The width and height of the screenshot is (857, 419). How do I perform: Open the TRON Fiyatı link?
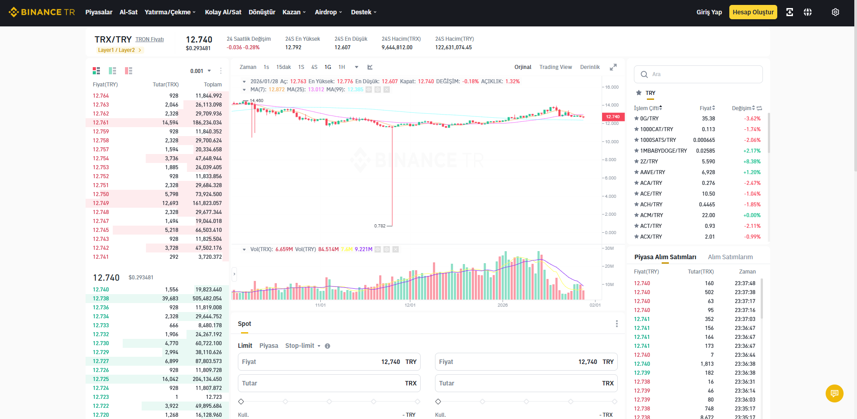coord(150,39)
